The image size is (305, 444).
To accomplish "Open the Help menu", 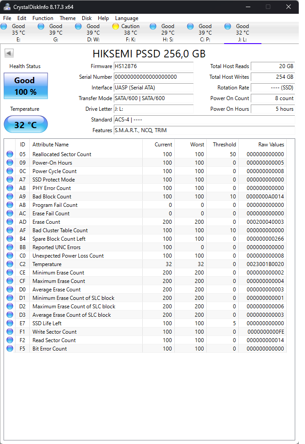I will click(x=103, y=18).
